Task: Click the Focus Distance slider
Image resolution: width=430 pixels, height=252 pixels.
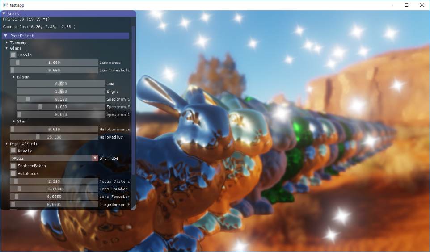Action: coord(54,181)
